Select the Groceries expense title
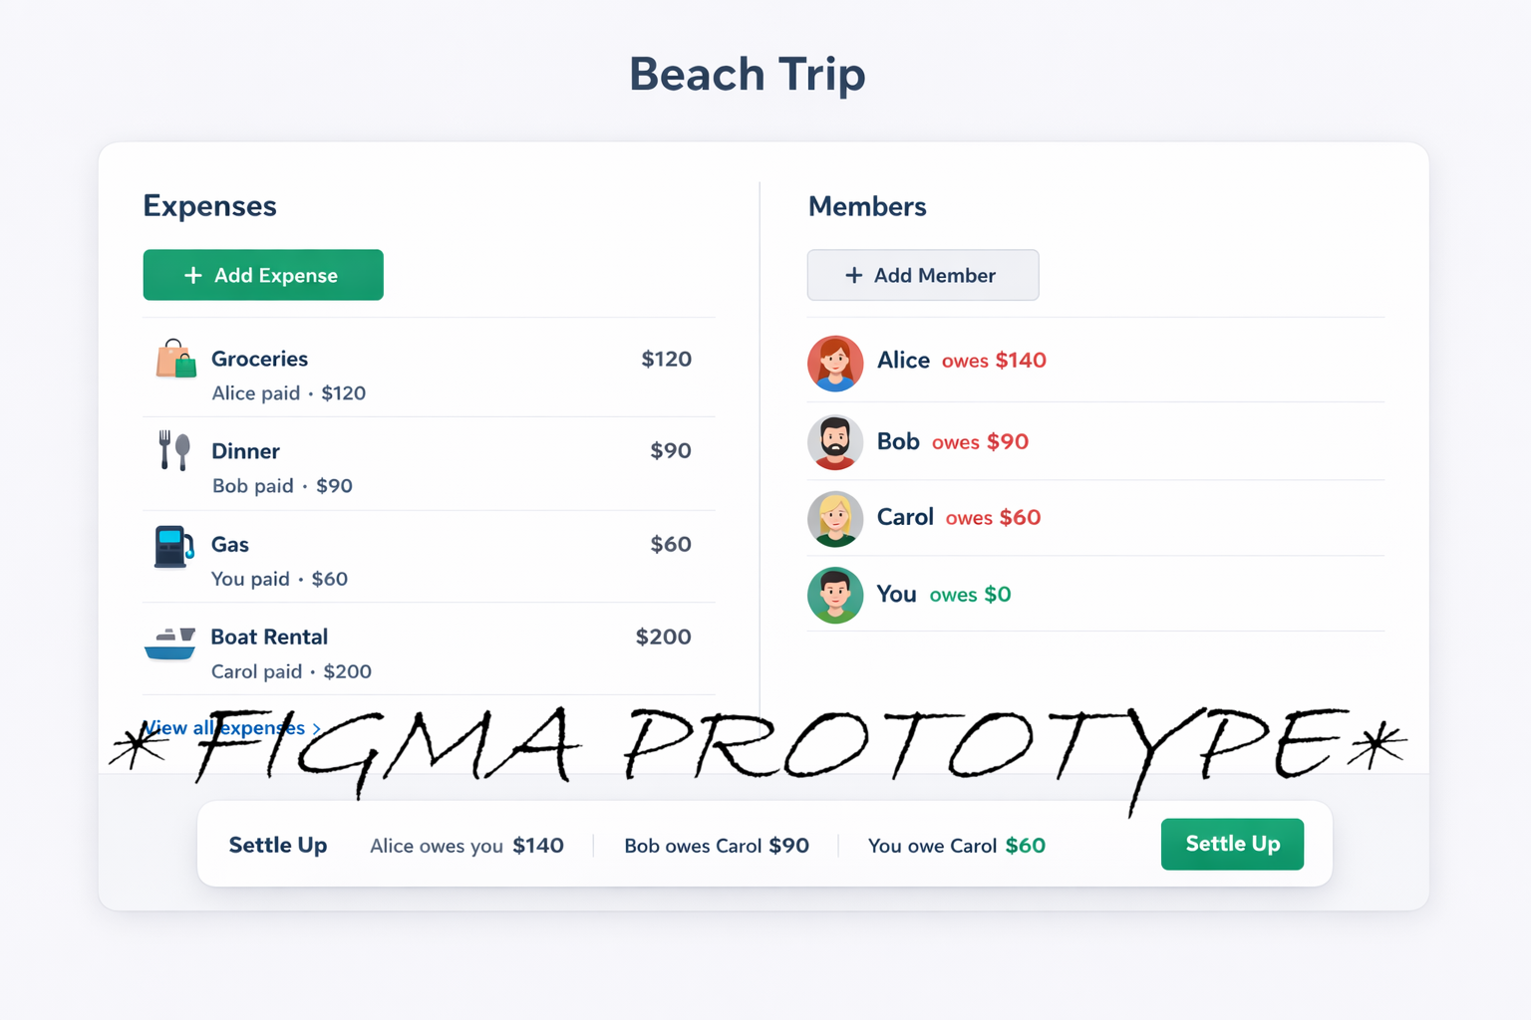1531x1020 pixels. [259, 359]
